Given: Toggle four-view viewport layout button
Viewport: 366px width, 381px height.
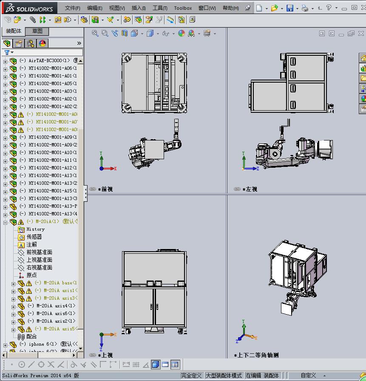Looking at the screenshot, I should (175, 364).
